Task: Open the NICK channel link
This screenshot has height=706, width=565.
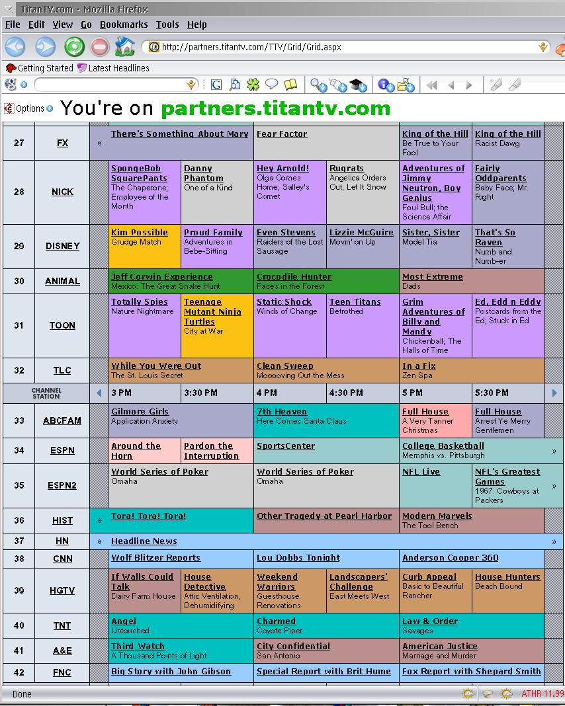Action: pyautogui.click(x=62, y=192)
